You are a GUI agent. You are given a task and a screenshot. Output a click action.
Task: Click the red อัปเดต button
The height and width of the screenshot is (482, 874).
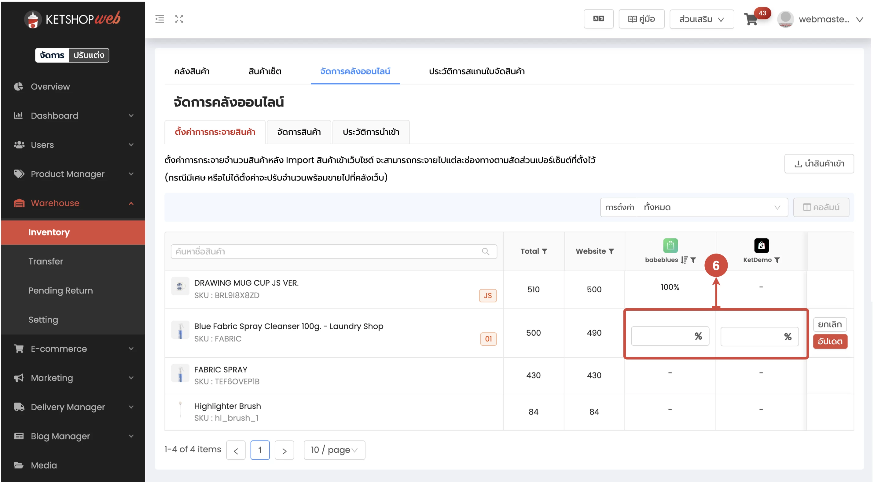pyautogui.click(x=830, y=341)
